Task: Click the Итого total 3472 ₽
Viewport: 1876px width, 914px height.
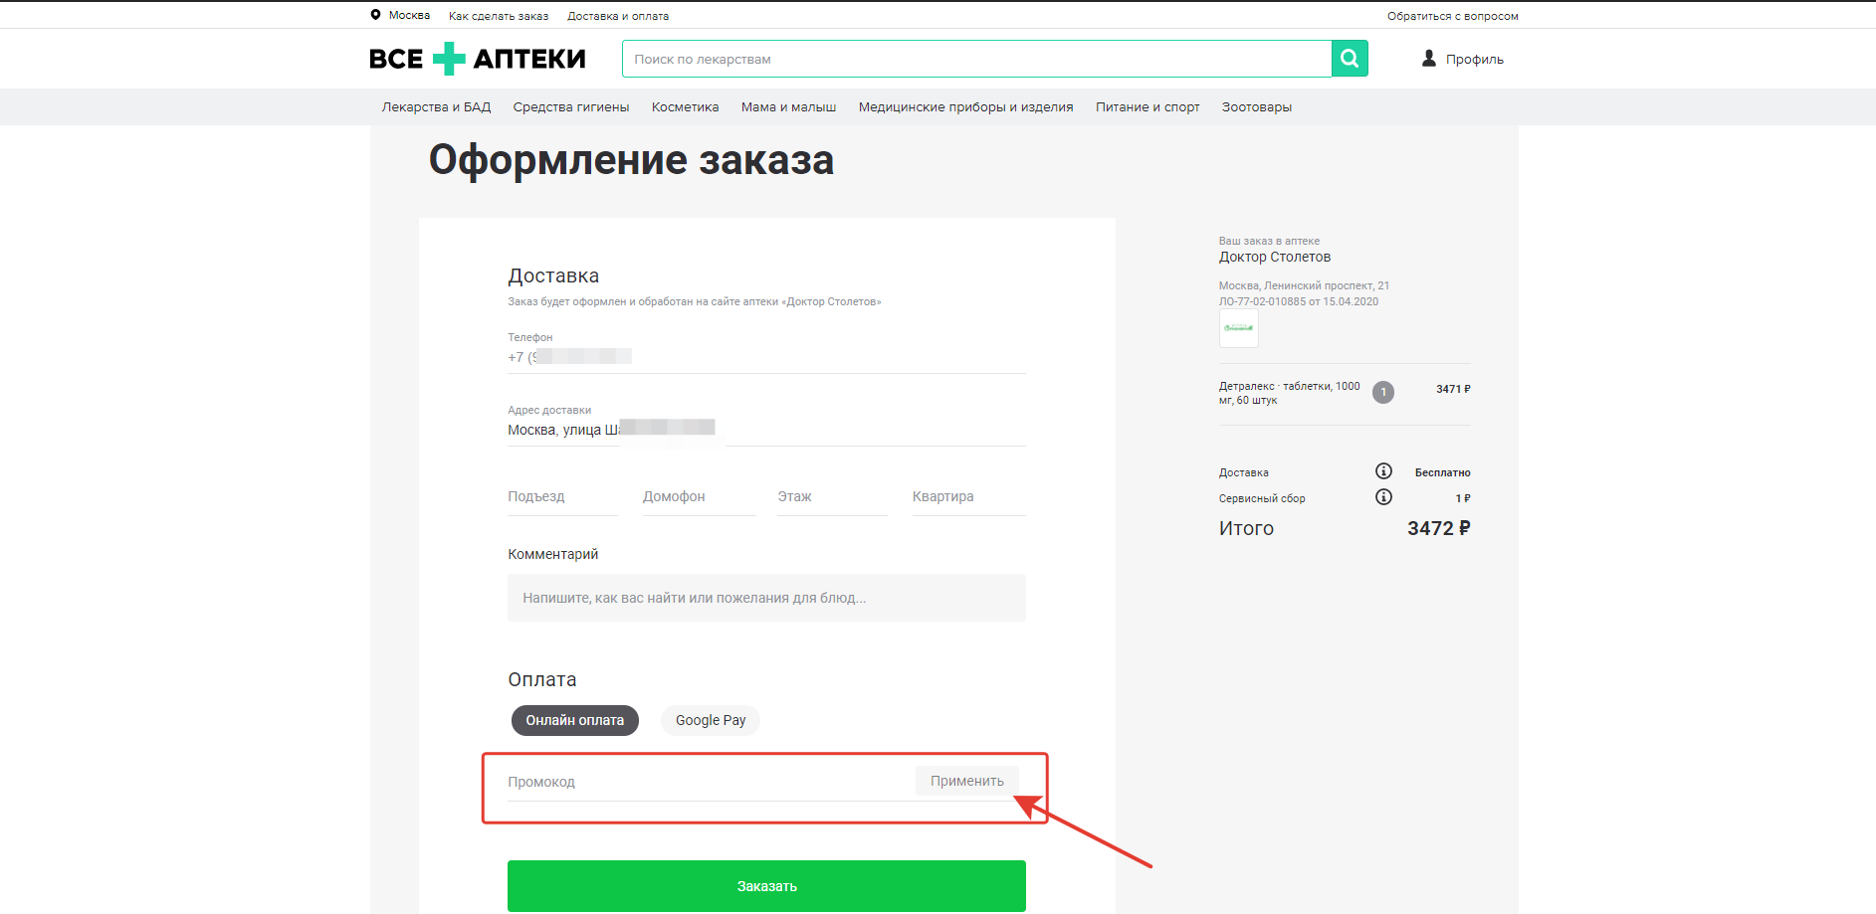Action: (x=1438, y=528)
